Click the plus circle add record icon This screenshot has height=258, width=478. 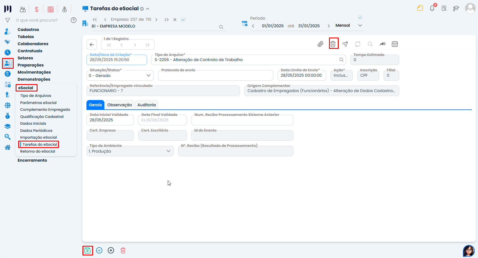click(111, 250)
